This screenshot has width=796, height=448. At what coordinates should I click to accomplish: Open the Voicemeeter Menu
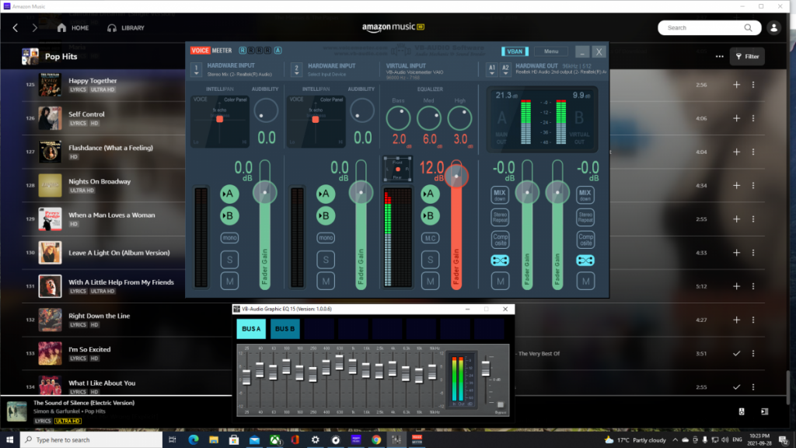click(x=551, y=51)
